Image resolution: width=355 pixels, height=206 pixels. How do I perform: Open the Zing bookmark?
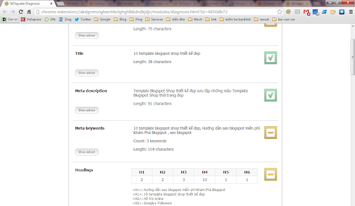click(x=65, y=19)
